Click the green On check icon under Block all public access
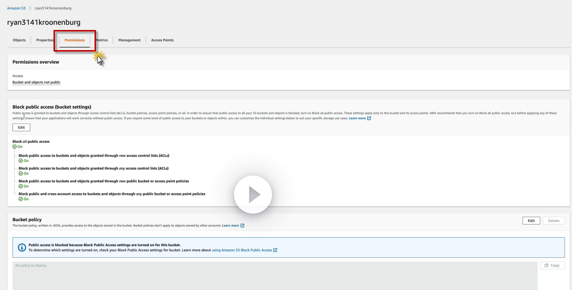Screen dimensions: 572x290 click(15, 147)
